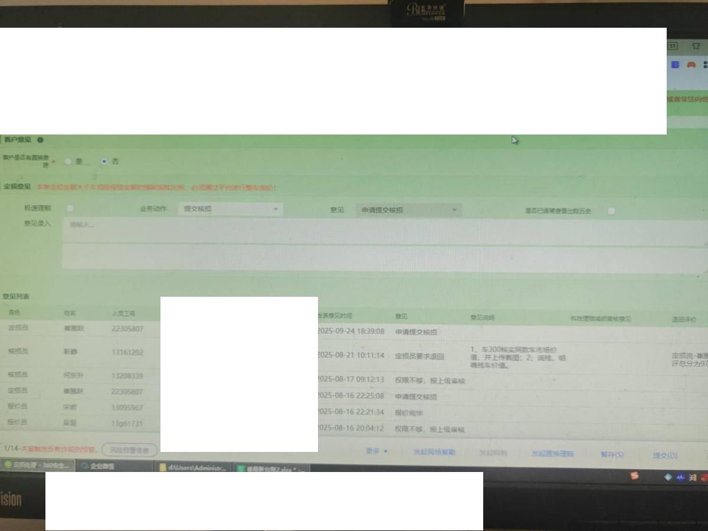708x531 pixels.
Task: Tick the 是否已逐笔查看出险历史 checkbox
Action: [611, 211]
